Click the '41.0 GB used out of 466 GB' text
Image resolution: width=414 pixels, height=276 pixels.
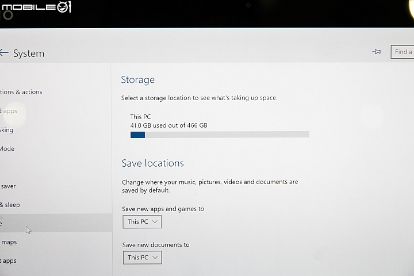[x=168, y=125]
